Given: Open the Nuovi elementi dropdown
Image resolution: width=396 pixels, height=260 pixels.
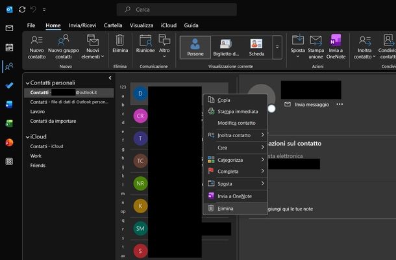Looking at the screenshot, I should pyautogui.click(x=92, y=47).
